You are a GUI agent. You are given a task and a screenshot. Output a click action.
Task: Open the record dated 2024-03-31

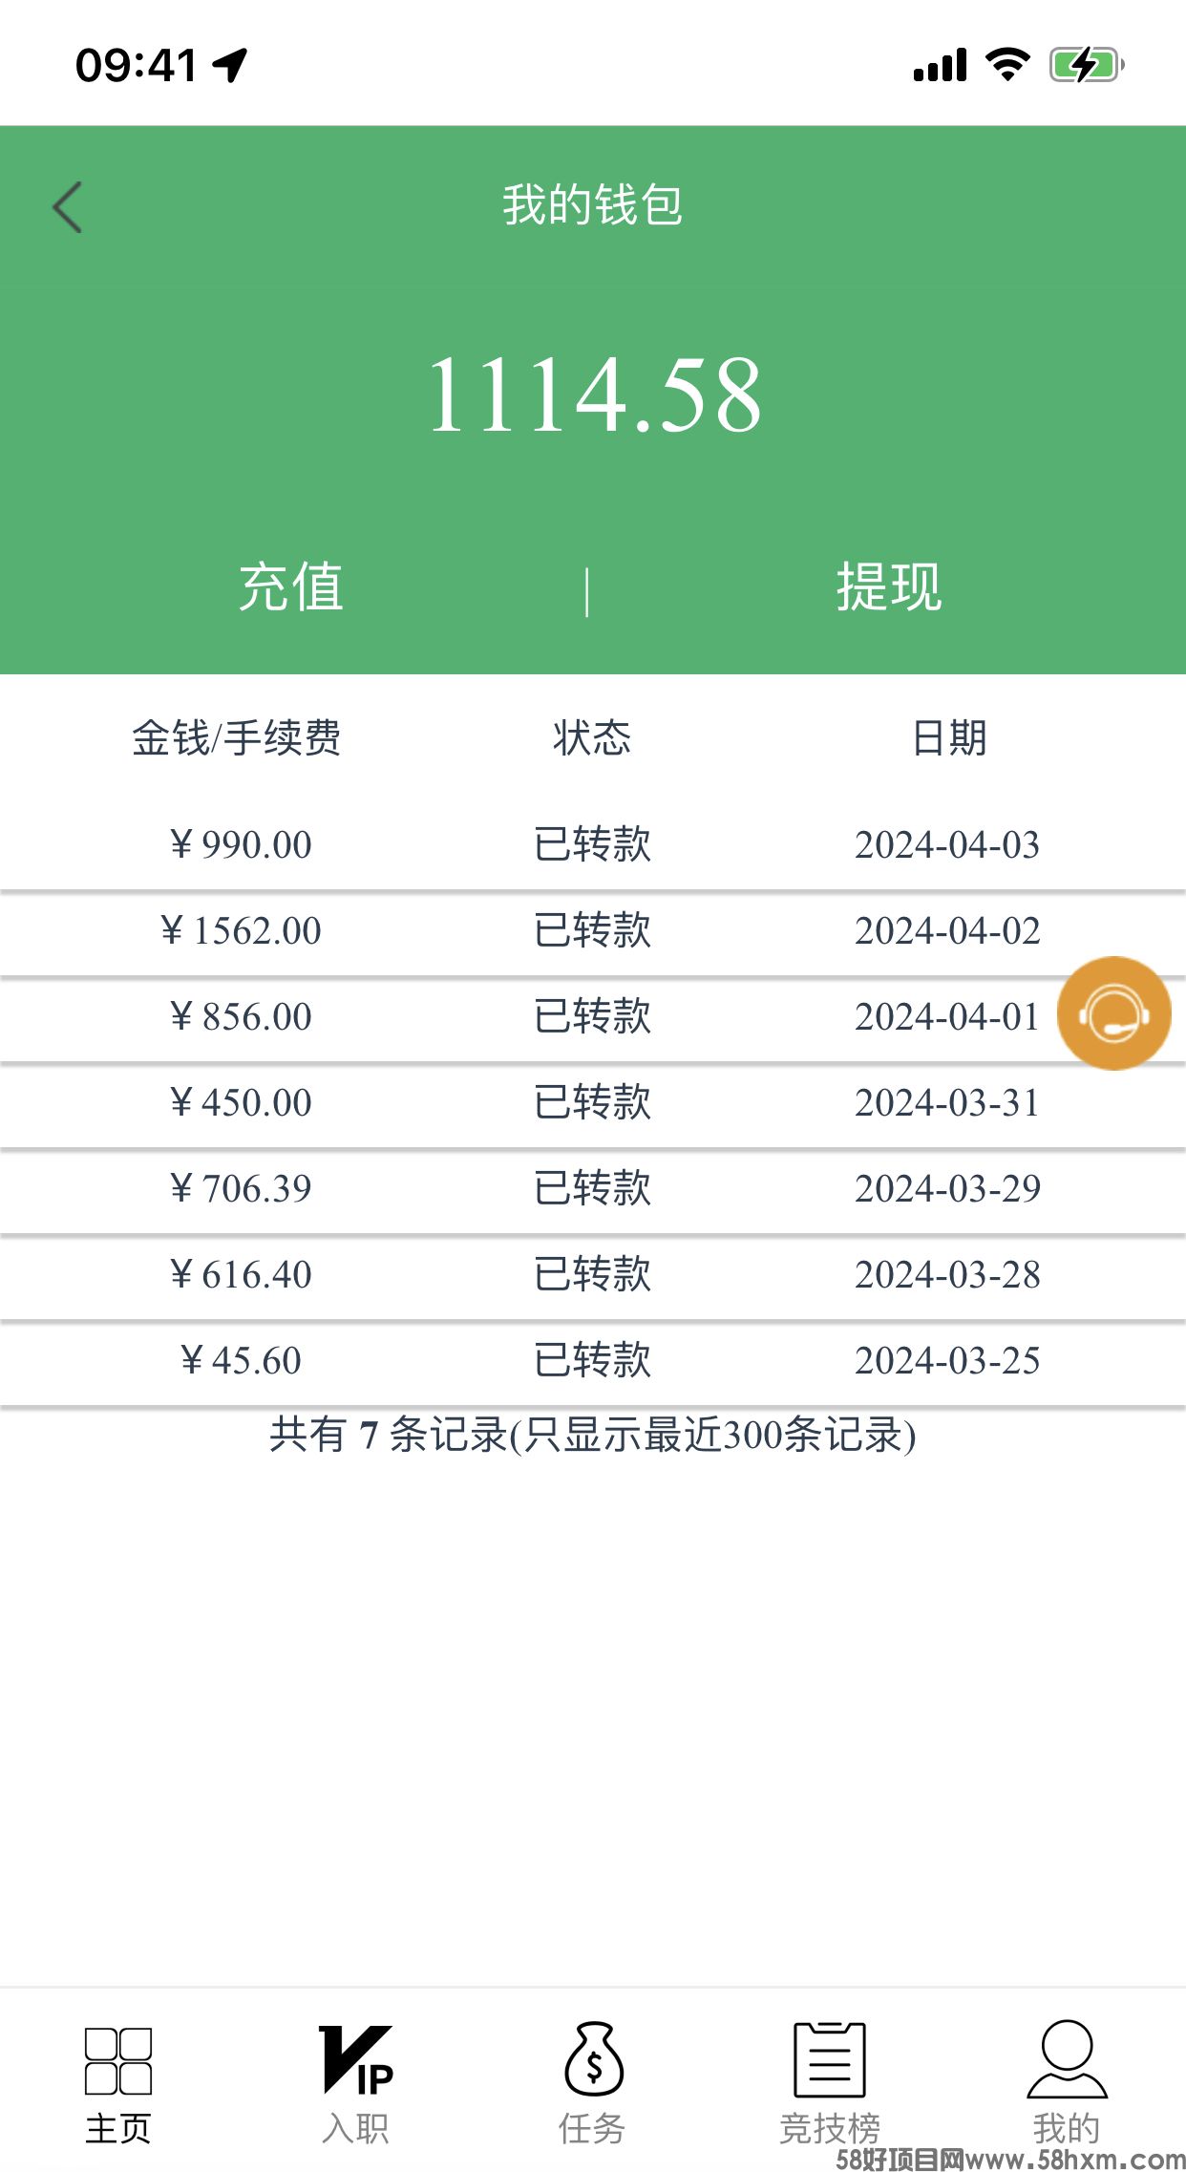pos(946,1103)
